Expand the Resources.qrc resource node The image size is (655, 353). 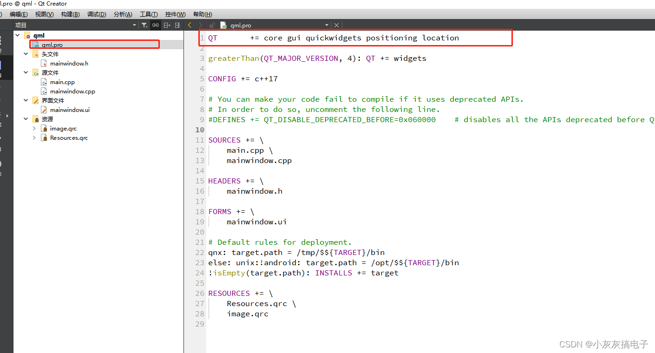(34, 137)
